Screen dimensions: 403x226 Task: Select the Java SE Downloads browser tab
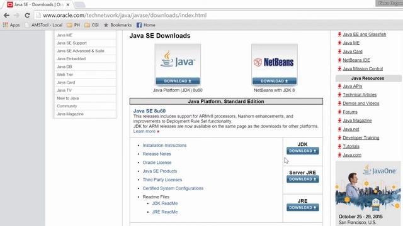point(38,4)
